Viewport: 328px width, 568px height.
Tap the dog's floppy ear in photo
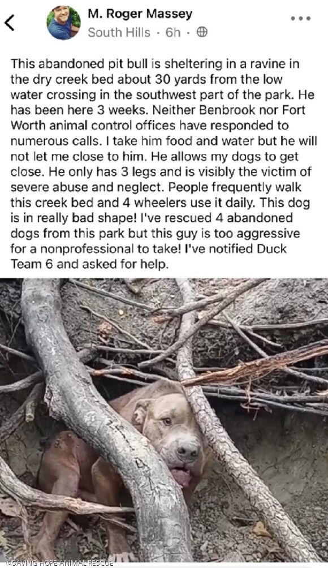pyautogui.click(x=140, y=412)
